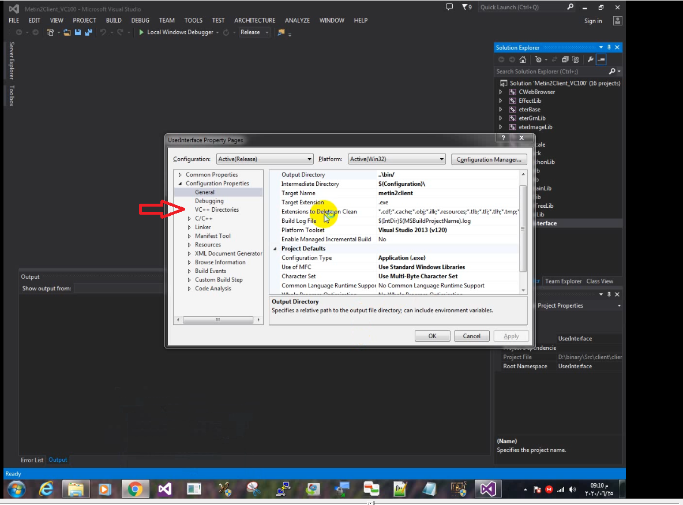Click the Properties wrench icon
683x505 pixels.
[590, 59]
